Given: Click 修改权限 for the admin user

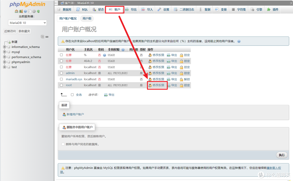Looking at the screenshot, I should coord(158,73).
